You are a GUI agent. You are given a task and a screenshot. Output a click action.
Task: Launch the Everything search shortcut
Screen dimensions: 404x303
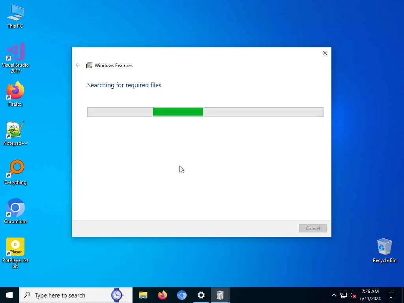[15, 172]
